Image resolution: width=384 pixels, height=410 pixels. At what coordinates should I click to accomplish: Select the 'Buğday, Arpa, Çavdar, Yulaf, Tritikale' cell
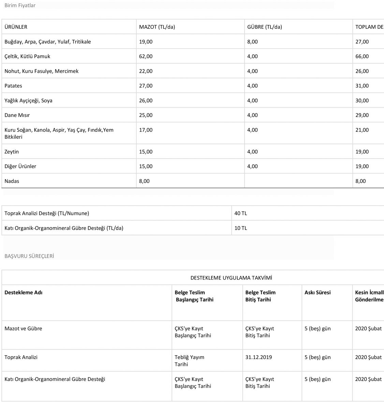[x=48, y=42]
